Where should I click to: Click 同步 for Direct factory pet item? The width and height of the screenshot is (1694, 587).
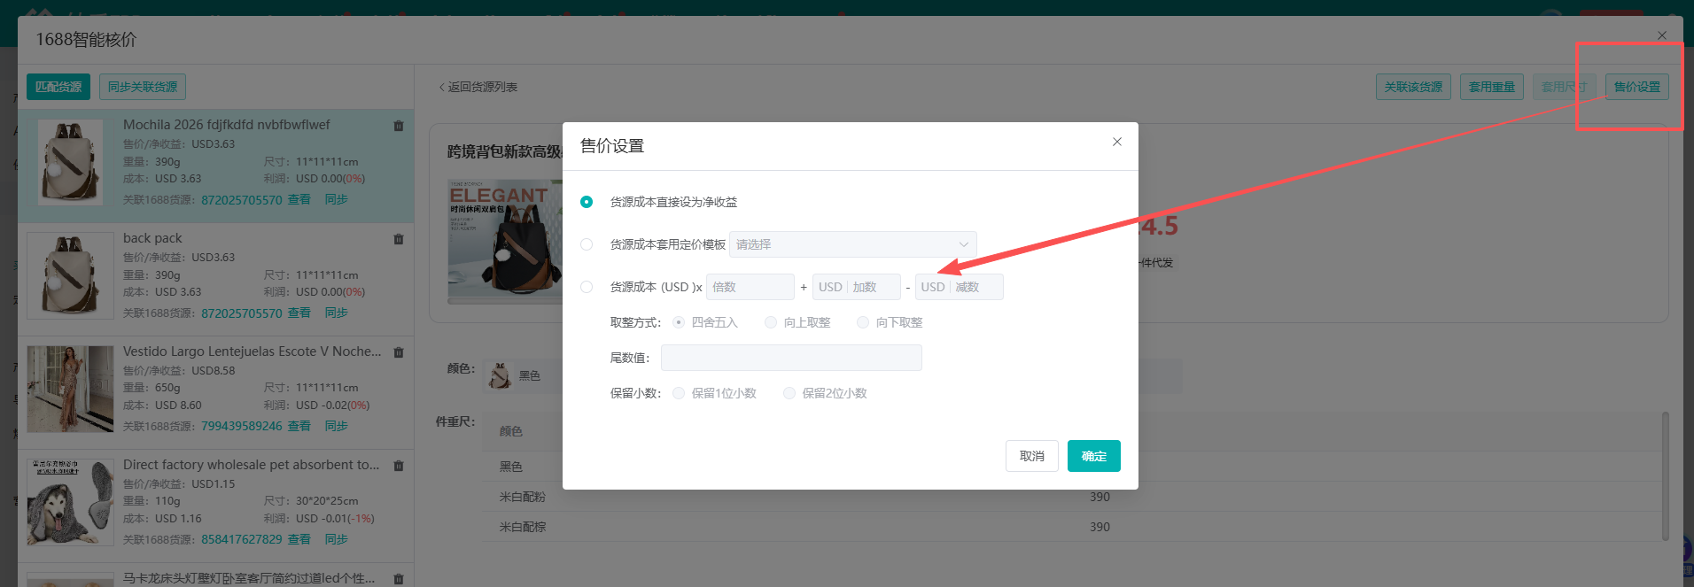tap(337, 540)
